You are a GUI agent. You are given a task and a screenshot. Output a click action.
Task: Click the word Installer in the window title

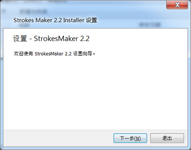[74, 20]
